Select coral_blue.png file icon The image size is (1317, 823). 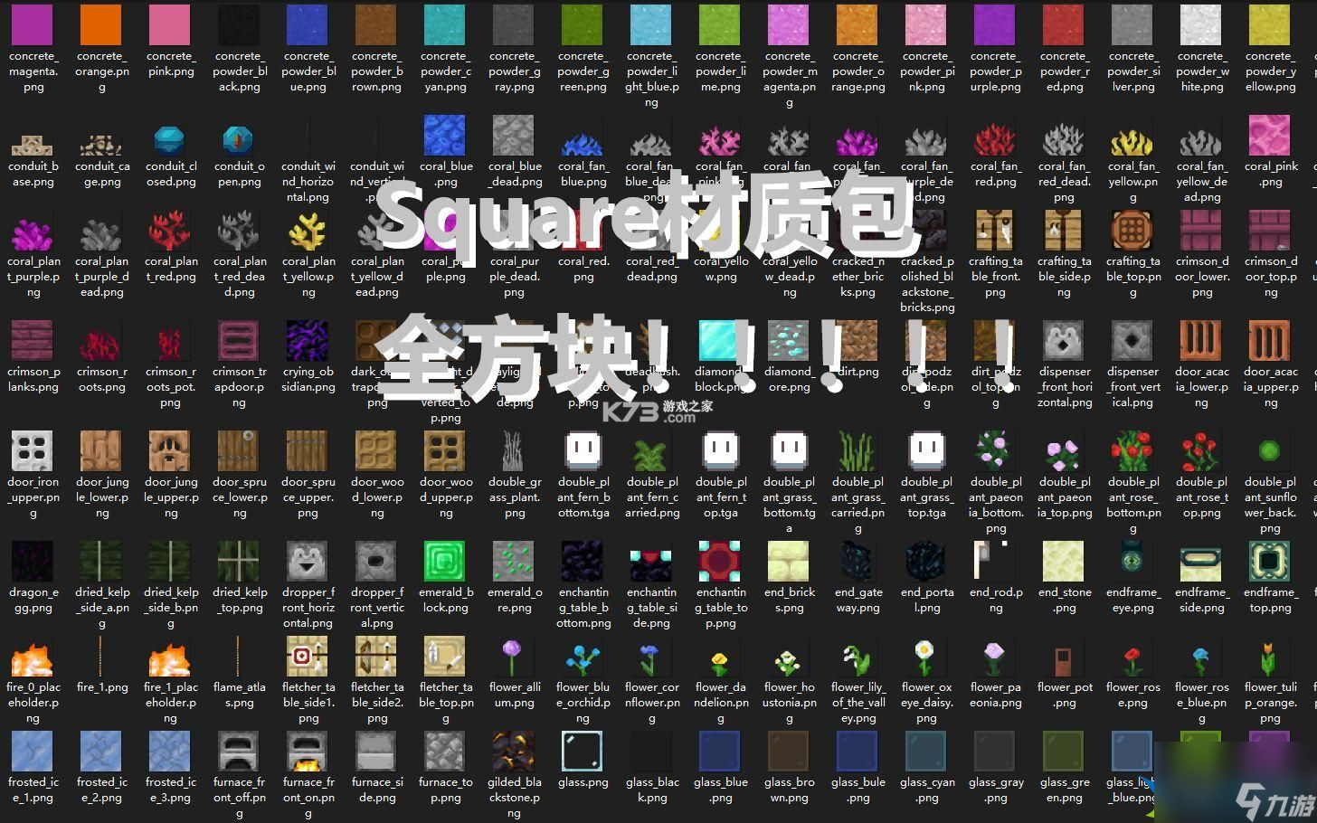coord(445,135)
